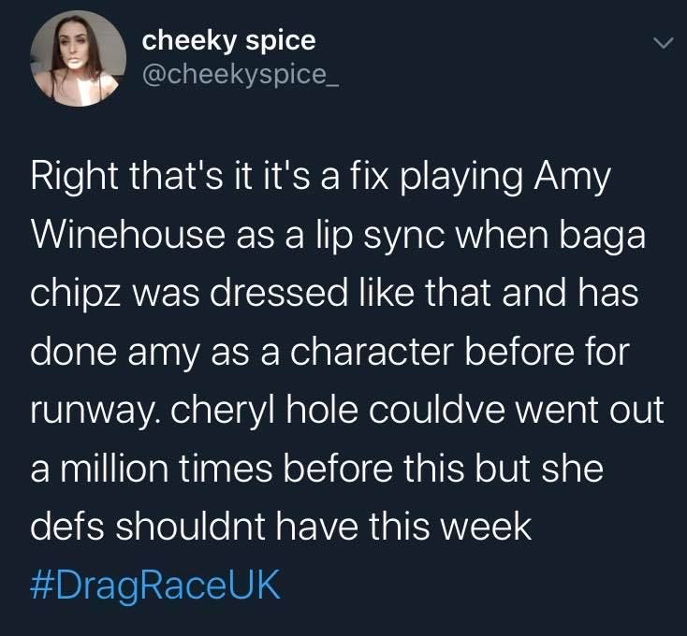Expand the tweet options chevron
This screenshot has height=636, width=687.
(x=663, y=43)
